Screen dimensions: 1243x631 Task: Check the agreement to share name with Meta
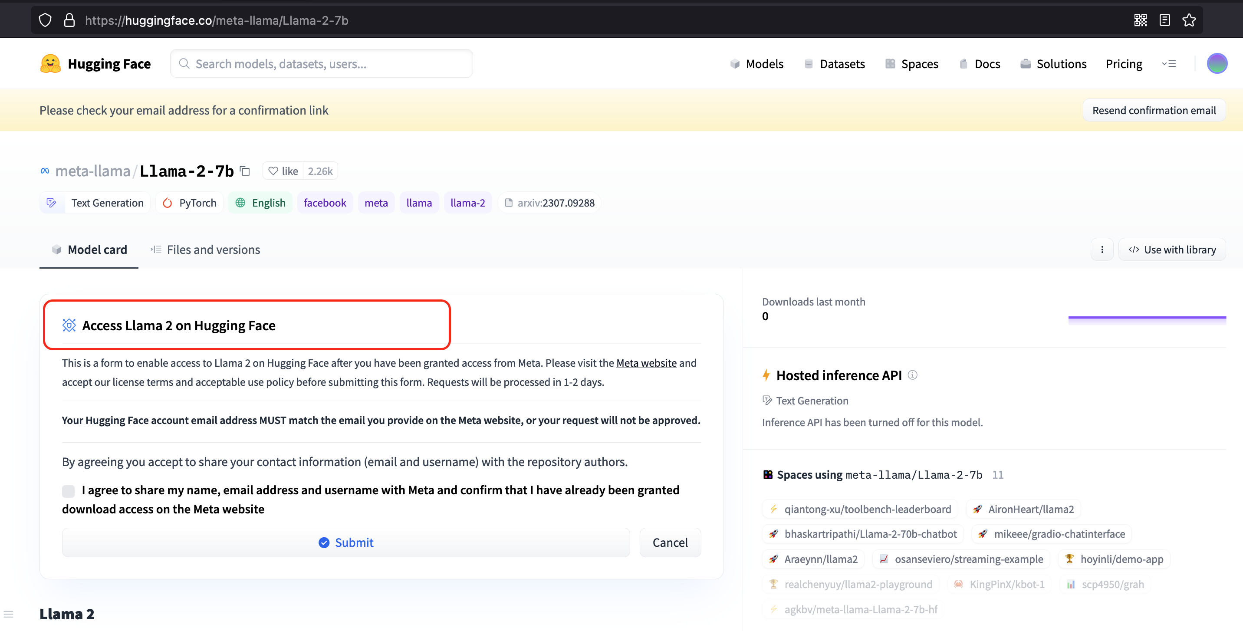68,491
